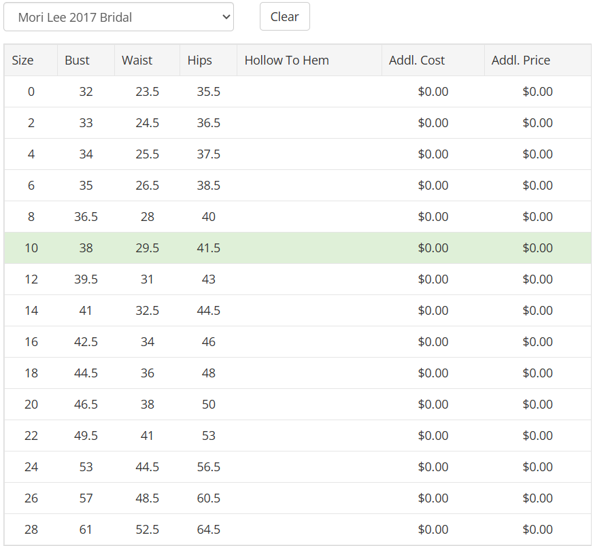This screenshot has height=546, width=593.
Task: Click the Hollow To Hem cell for size 12
Action: (309, 279)
